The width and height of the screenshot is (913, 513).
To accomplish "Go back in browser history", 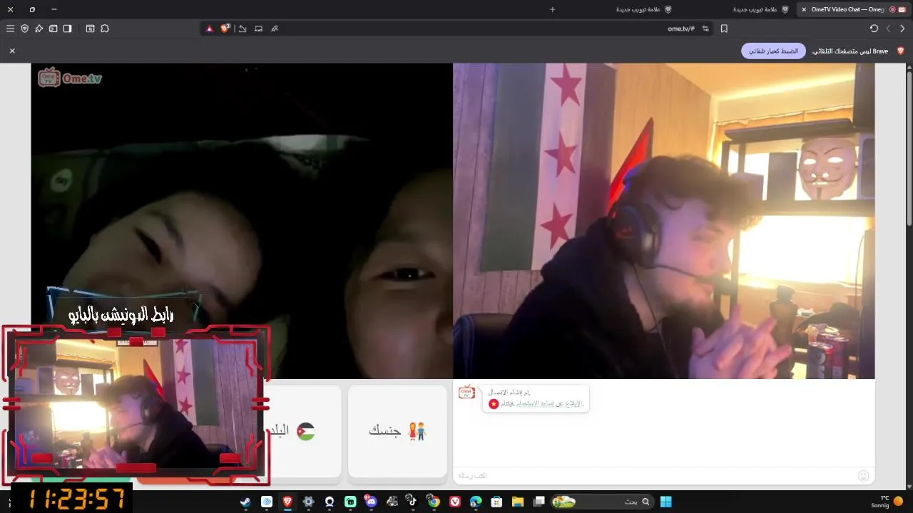I will click(902, 28).
